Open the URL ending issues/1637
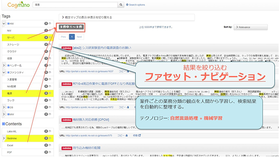The image size is (279, 157). coord(89,71)
